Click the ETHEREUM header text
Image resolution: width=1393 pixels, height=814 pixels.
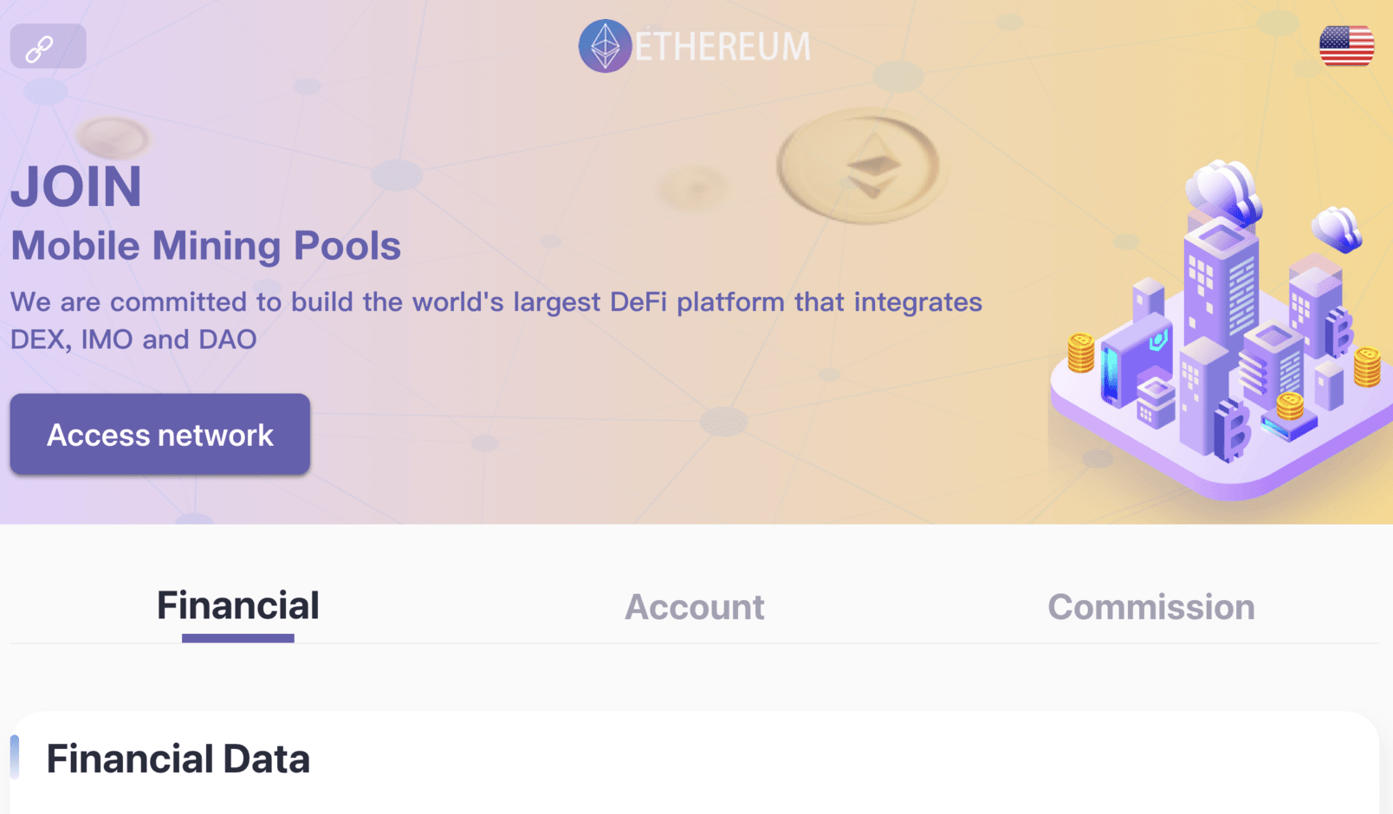(x=722, y=47)
